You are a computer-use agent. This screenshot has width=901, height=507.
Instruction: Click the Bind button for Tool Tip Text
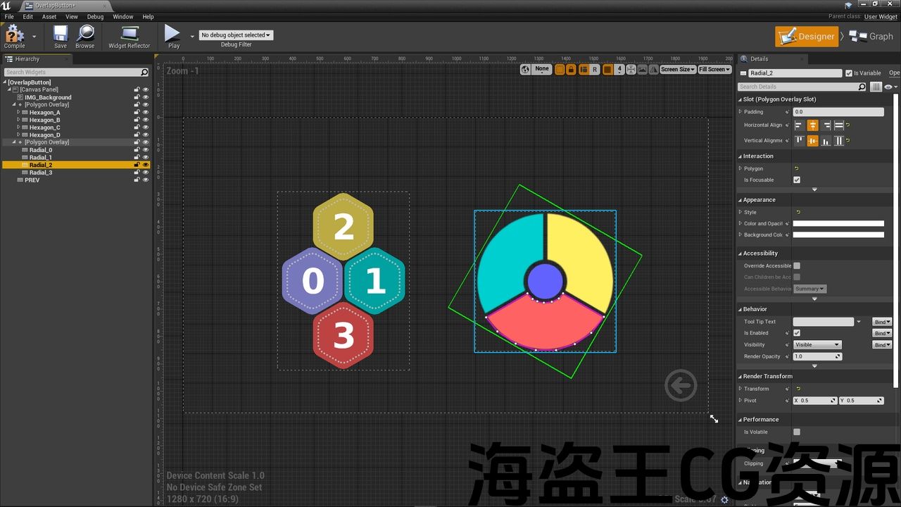[882, 322]
